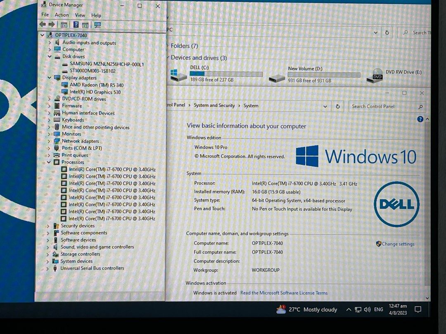This screenshot has height=334, width=446.
Task: Click the Change settings link
Action: (398, 244)
